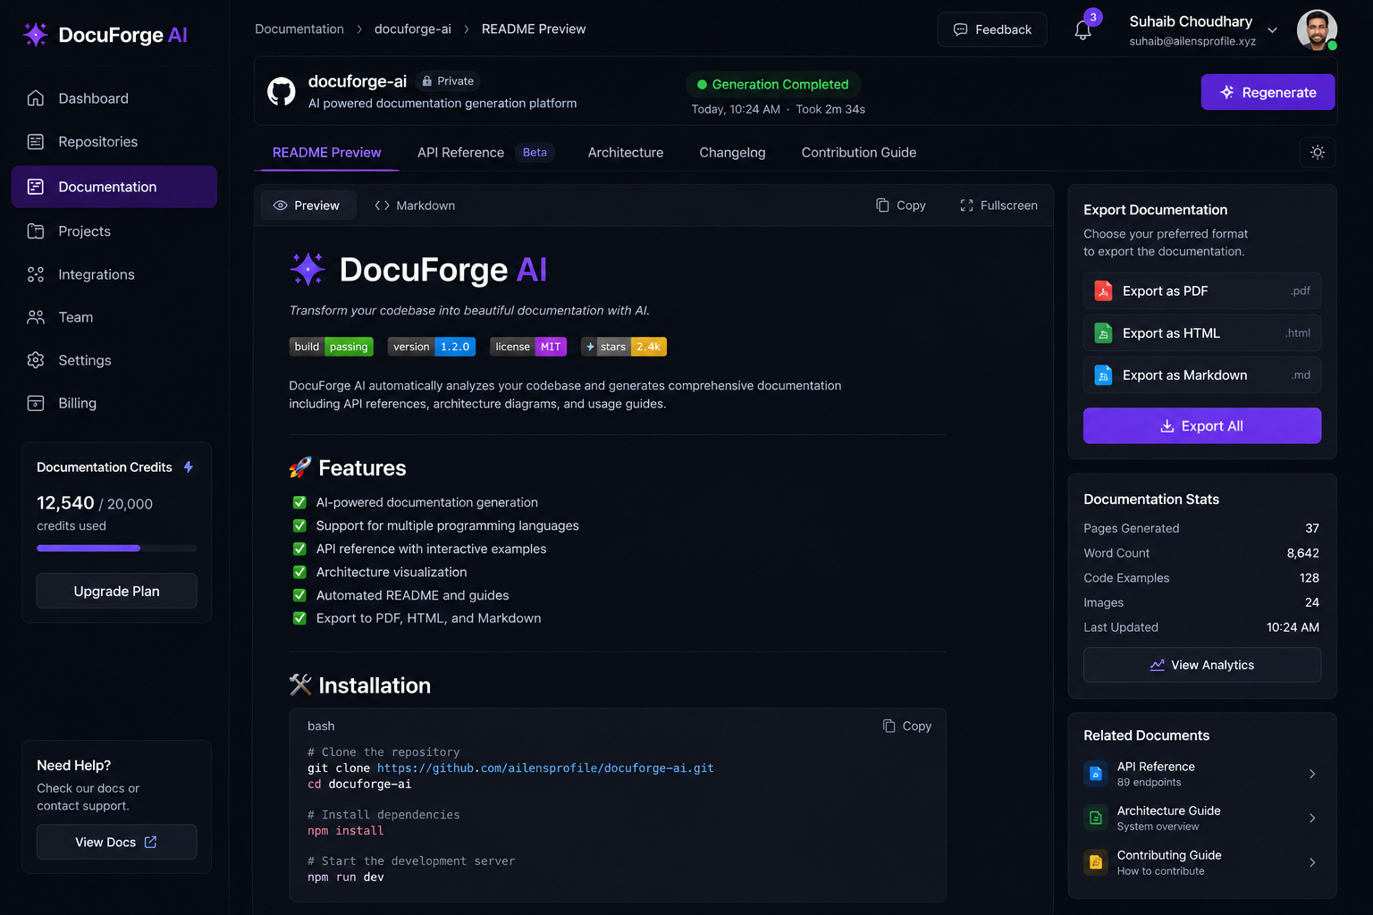The image size is (1373, 915).
Task: Click the Architecture Guide document icon
Action: pyautogui.click(x=1096, y=818)
